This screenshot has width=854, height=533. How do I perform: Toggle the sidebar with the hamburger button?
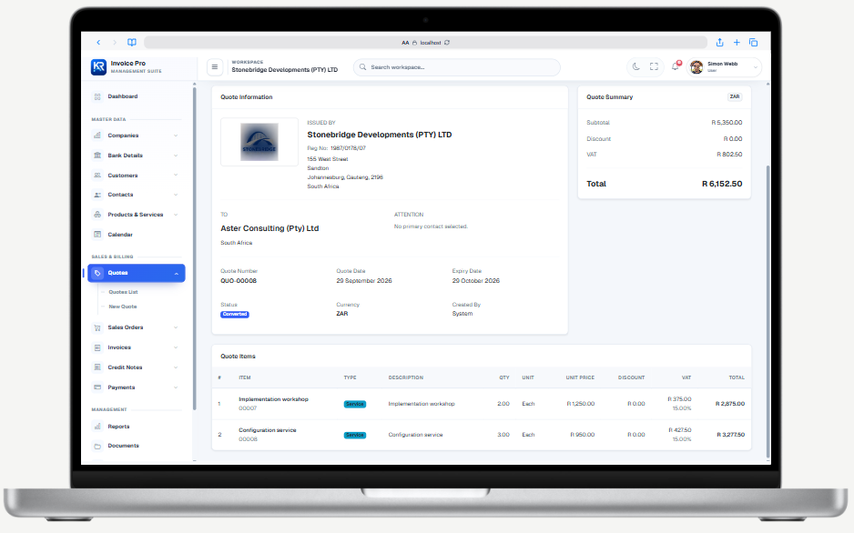pyautogui.click(x=215, y=67)
